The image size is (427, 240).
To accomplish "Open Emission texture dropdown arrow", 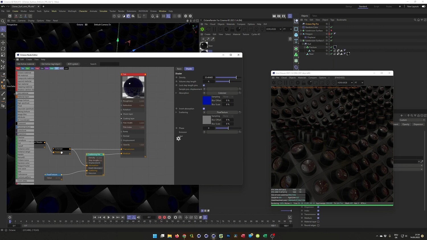I will tap(204, 132).
